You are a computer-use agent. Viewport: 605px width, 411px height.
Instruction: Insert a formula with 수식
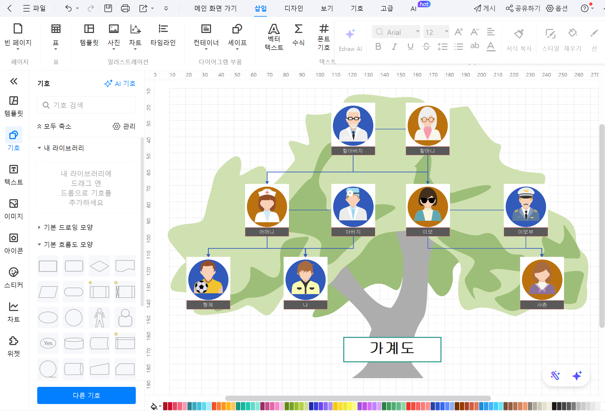(298, 36)
